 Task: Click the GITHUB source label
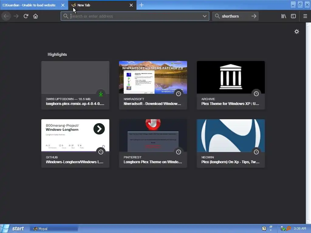(52, 157)
